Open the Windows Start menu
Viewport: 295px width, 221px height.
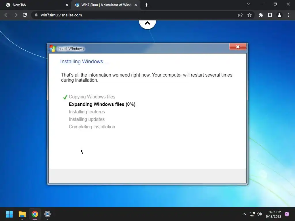(10, 214)
